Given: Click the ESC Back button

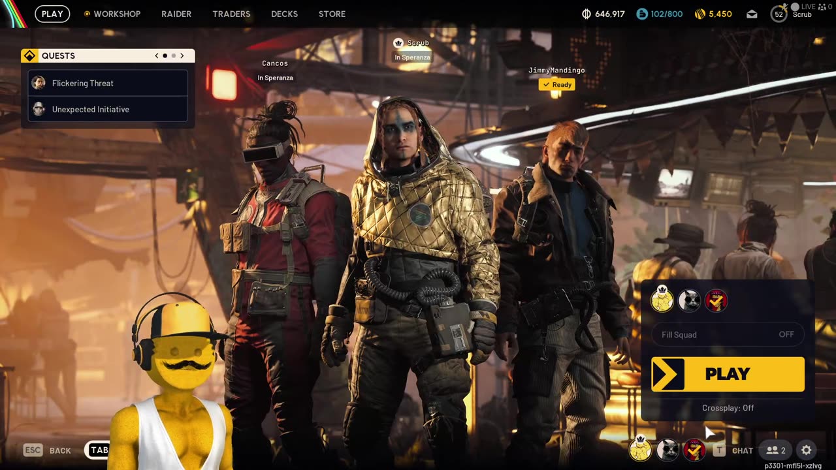Looking at the screenshot, I should tap(47, 450).
